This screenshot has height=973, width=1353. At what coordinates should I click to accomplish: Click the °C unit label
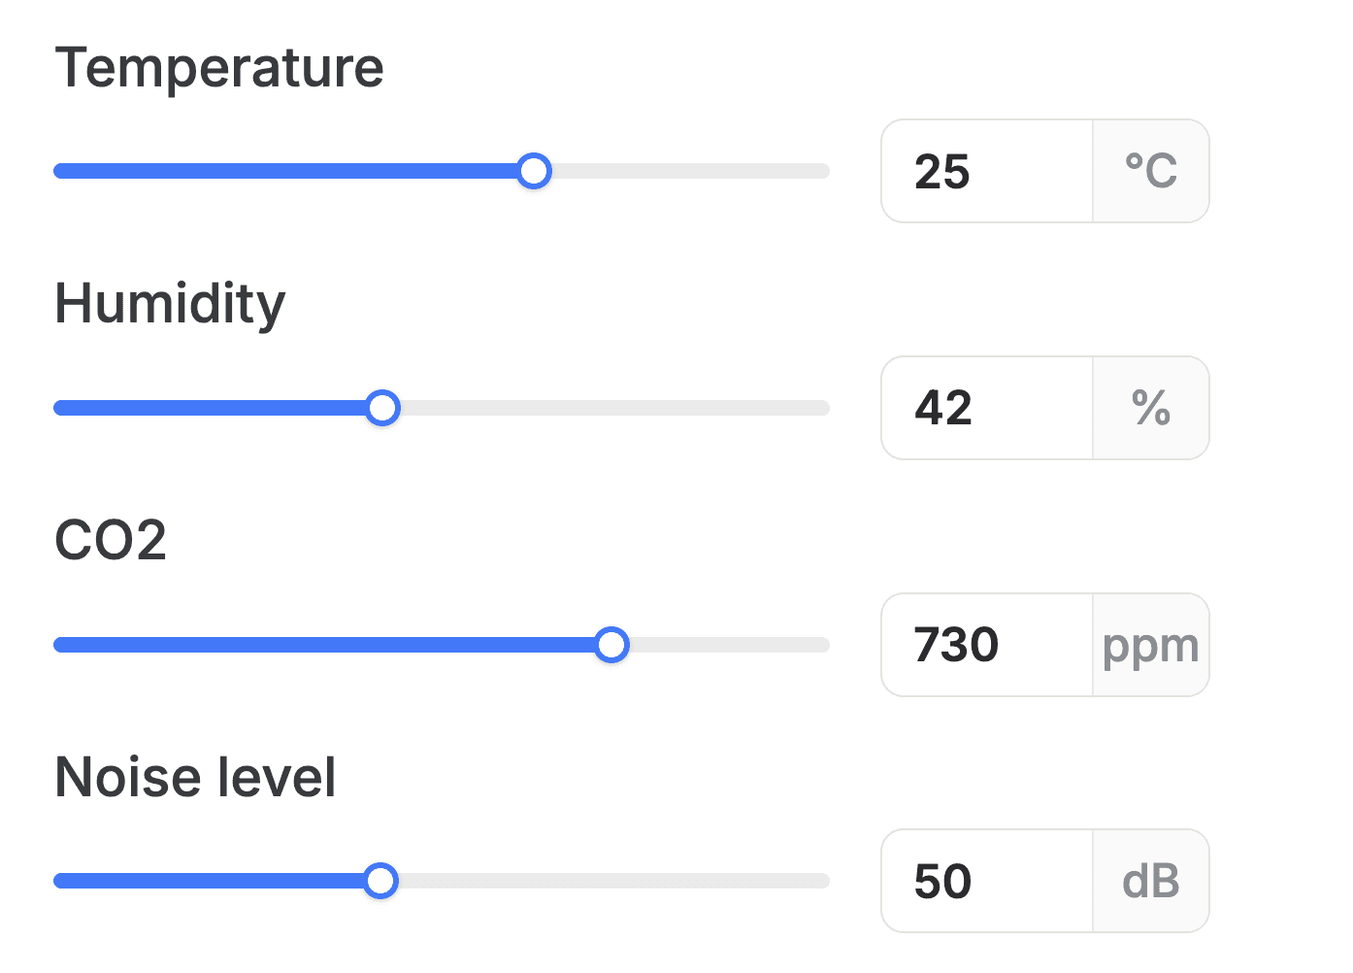[x=1151, y=171]
